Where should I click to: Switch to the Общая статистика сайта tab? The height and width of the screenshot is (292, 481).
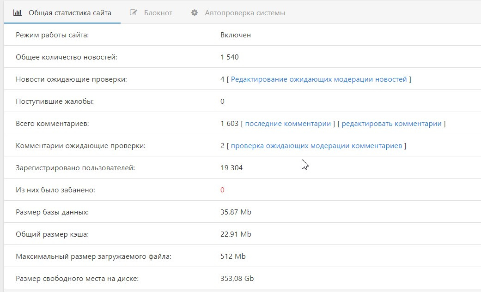[x=70, y=13]
